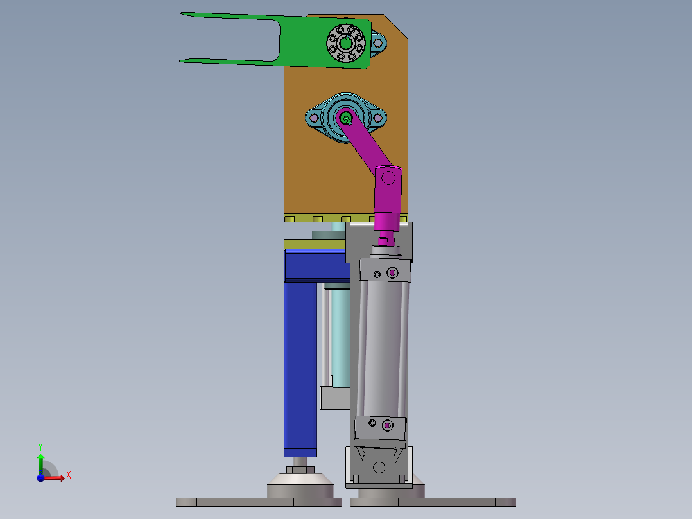Select the magenta crank lever arm
Image resolution: width=692 pixels, height=519 pixels.
click(x=364, y=143)
